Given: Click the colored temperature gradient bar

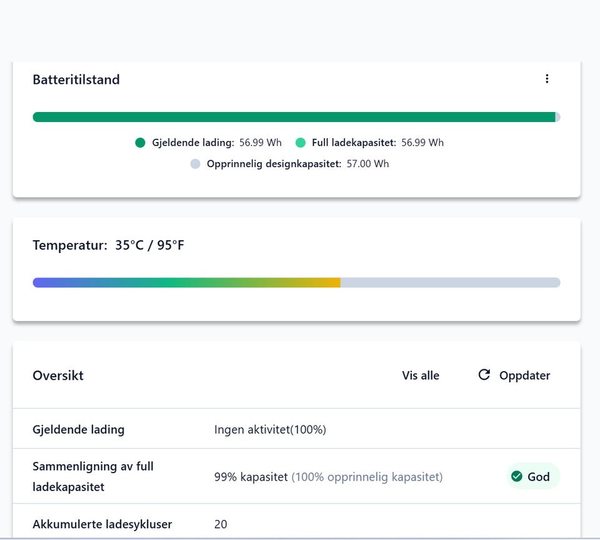Looking at the screenshot, I should point(186,283).
